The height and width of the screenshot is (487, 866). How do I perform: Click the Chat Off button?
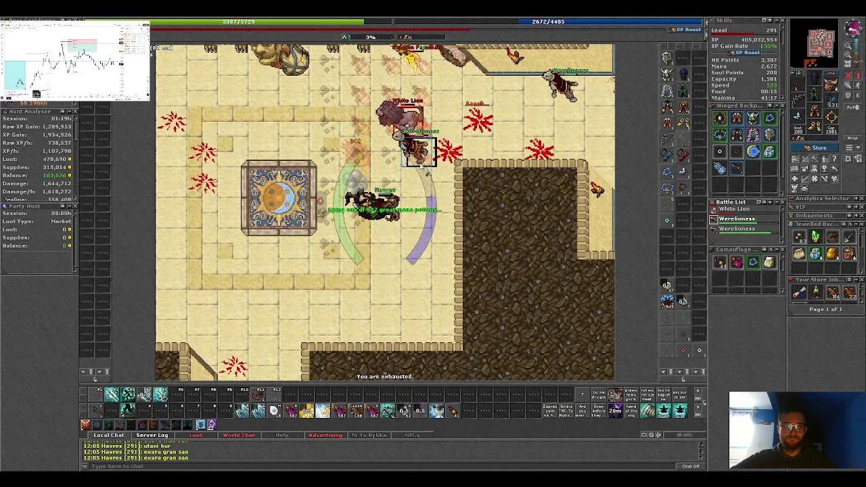click(690, 466)
